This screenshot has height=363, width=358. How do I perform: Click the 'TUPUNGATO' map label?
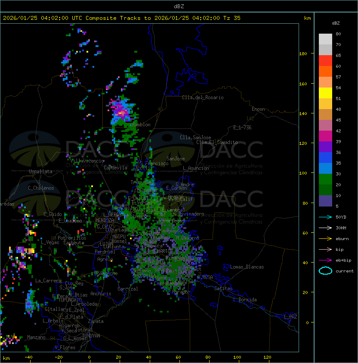(x=70, y=300)
